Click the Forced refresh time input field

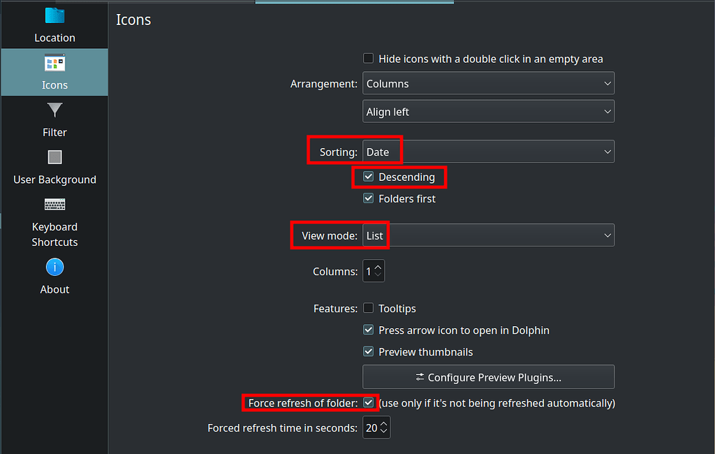(372, 427)
